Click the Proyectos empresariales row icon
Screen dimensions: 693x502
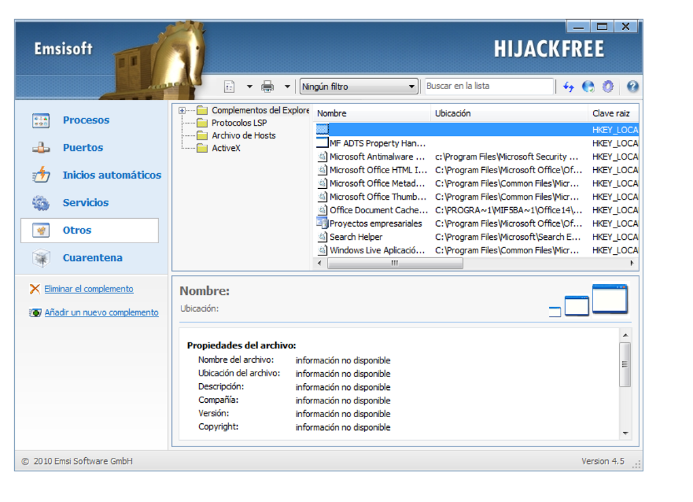tap(322, 223)
